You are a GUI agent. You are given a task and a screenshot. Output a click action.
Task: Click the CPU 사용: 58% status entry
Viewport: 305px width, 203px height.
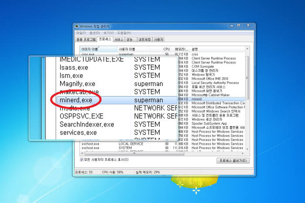[112, 172]
